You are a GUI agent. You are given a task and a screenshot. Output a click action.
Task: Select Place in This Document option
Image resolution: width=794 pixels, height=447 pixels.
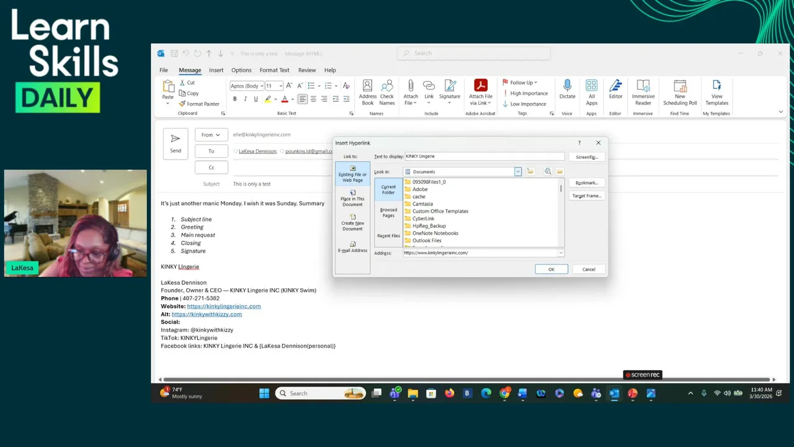352,199
